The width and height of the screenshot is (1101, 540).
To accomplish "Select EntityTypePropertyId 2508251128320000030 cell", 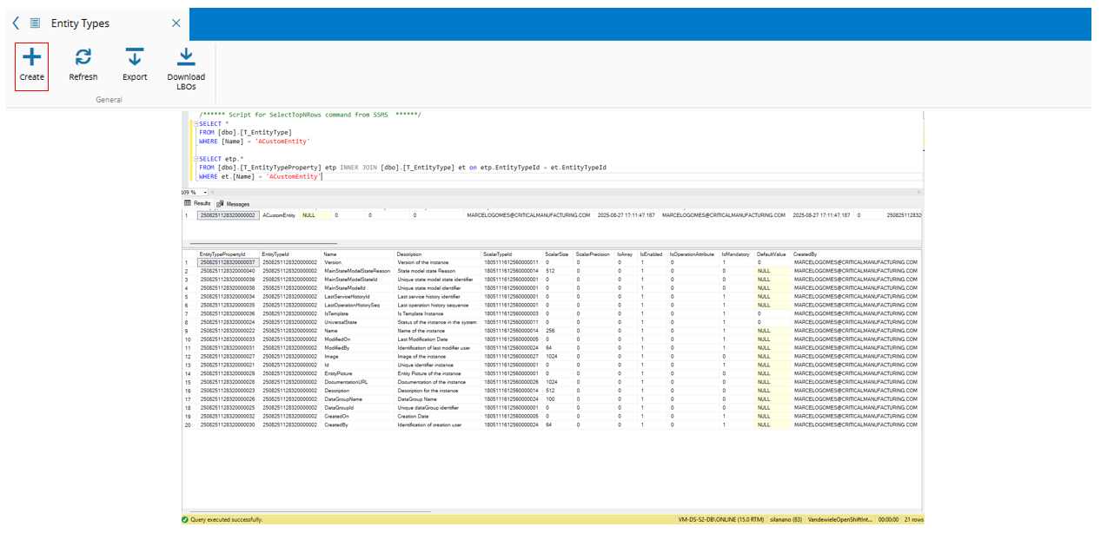I will pyautogui.click(x=228, y=425).
